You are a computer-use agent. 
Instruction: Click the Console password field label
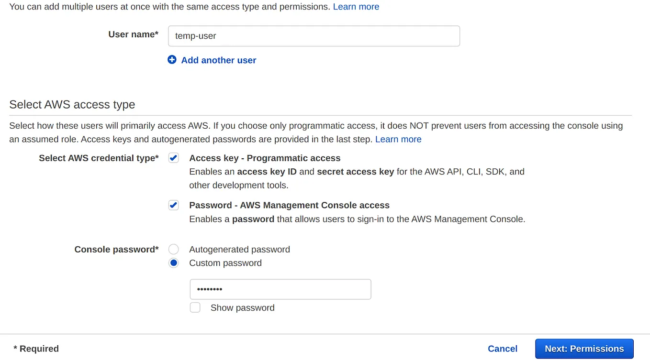tap(116, 249)
